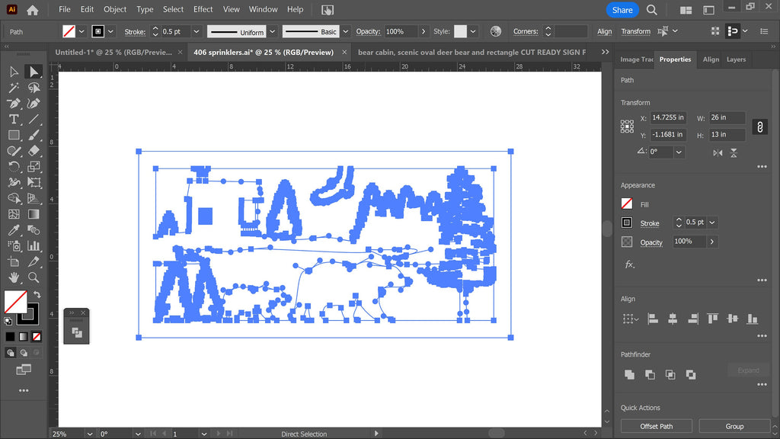Image resolution: width=780 pixels, height=439 pixels.
Task: Enable Draw Behind mode
Action: click(24, 353)
